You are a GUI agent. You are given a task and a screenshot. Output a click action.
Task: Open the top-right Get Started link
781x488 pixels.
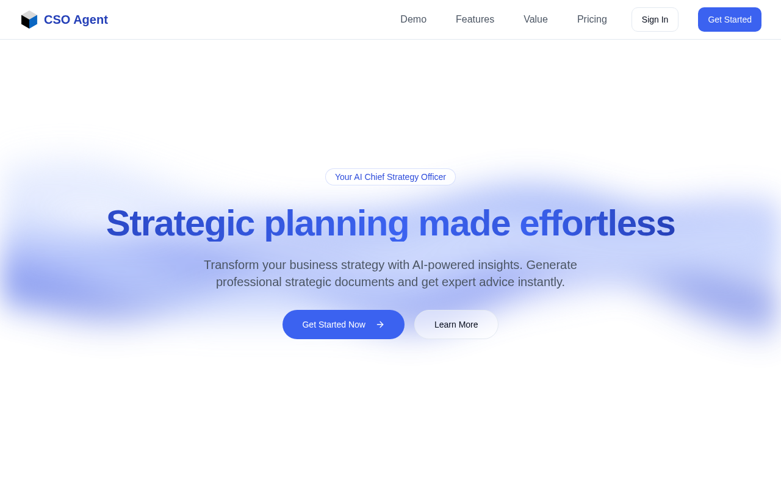click(x=730, y=19)
